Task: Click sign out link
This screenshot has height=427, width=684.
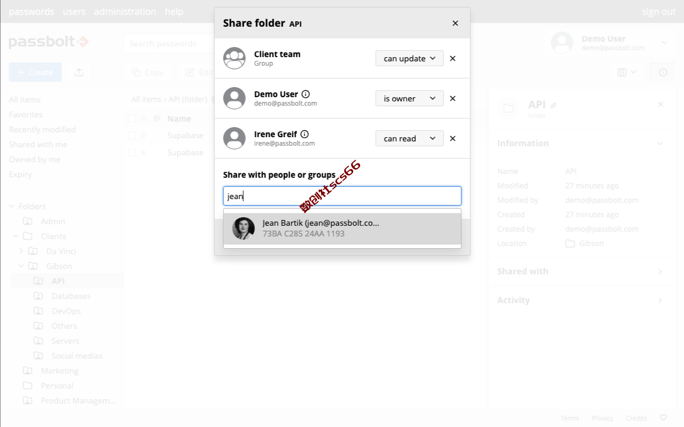Action: coord(658,11)
